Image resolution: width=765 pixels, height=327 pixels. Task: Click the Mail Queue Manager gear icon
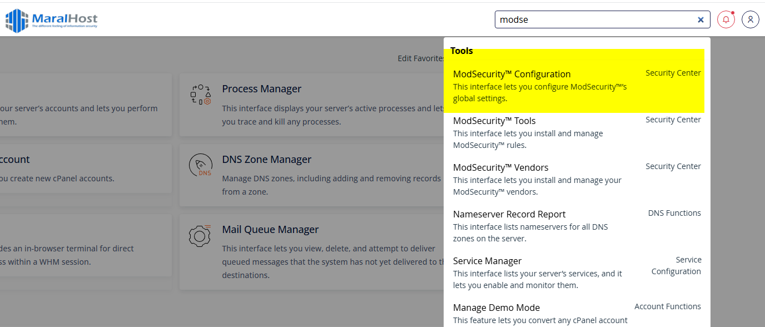click(200, 235)
